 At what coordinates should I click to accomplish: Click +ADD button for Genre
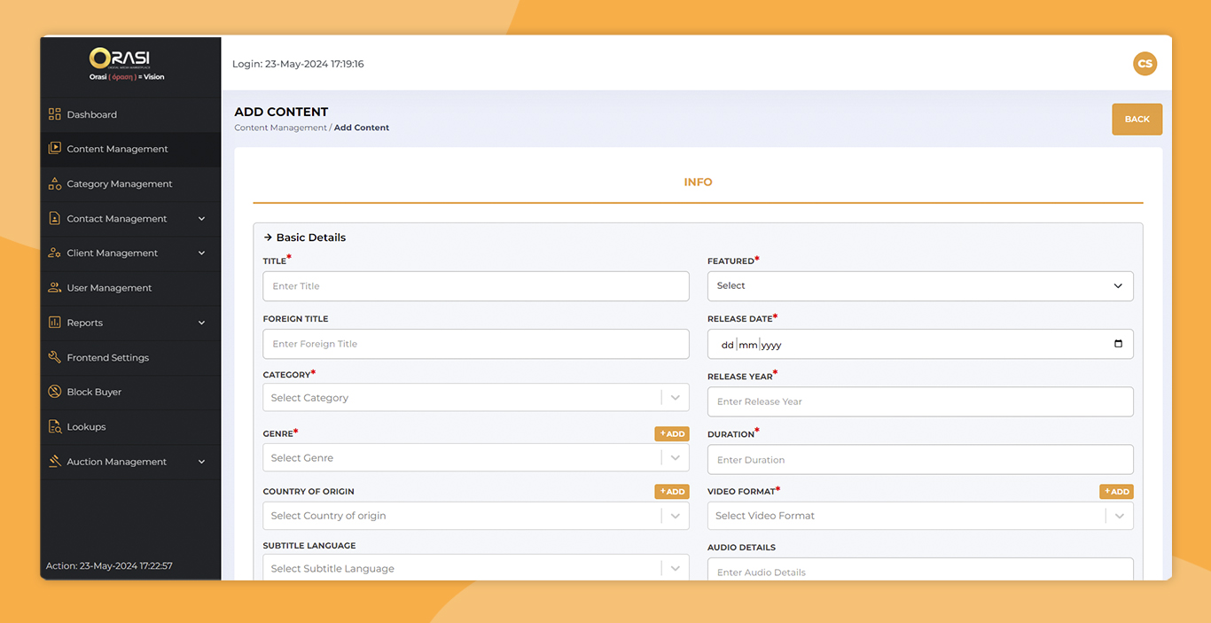pos(672,433)
